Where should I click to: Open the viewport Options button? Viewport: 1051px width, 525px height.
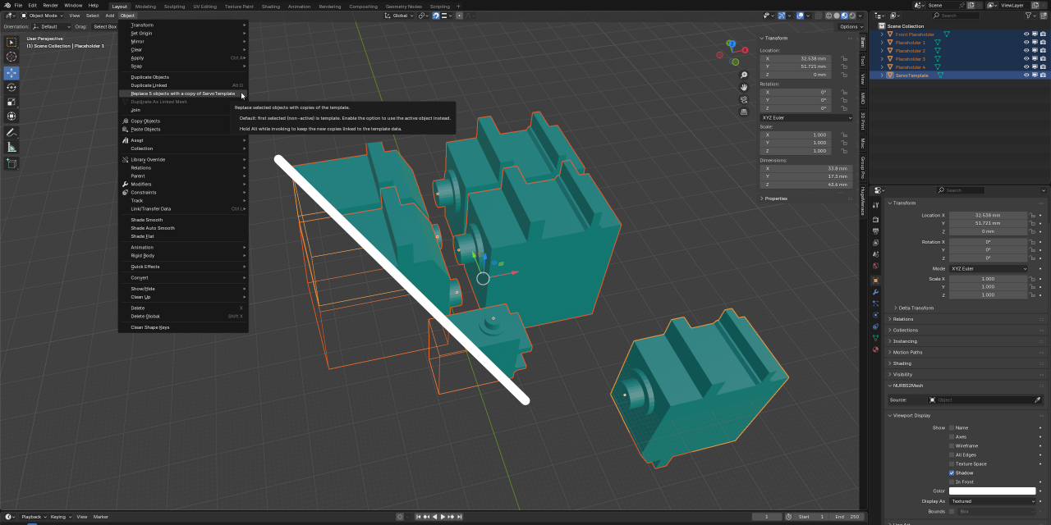click(x=849, y=26)
